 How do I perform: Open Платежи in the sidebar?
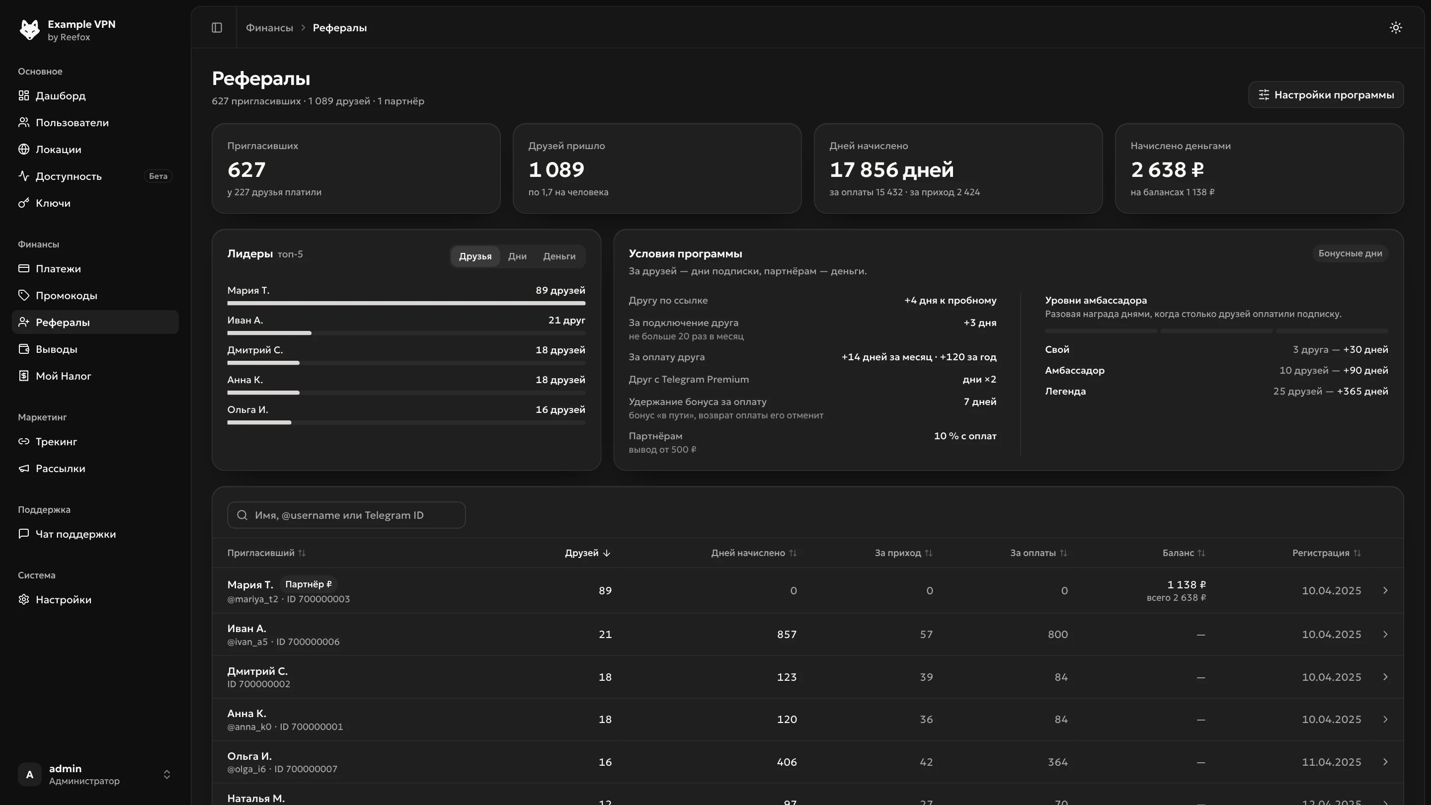tap(95, 268)
